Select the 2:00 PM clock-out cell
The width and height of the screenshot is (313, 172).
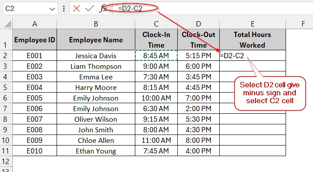(198, 108)
